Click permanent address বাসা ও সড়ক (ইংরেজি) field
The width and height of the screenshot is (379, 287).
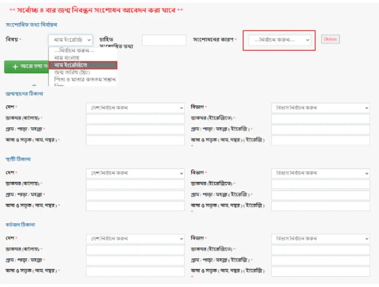[321, 206]
